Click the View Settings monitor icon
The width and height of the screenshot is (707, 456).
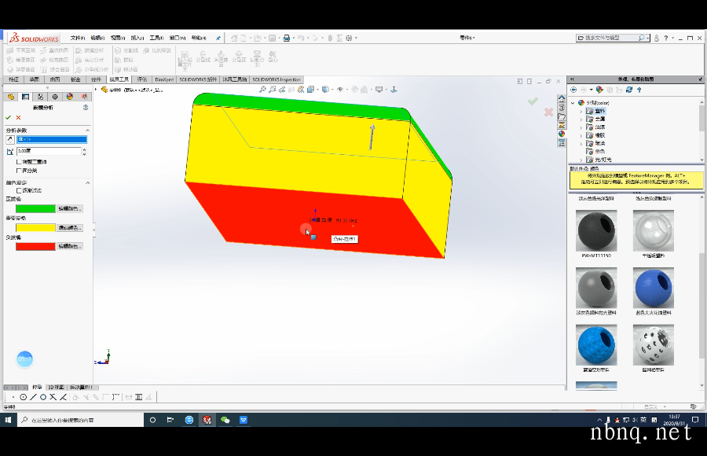click(x=379, y=90)
